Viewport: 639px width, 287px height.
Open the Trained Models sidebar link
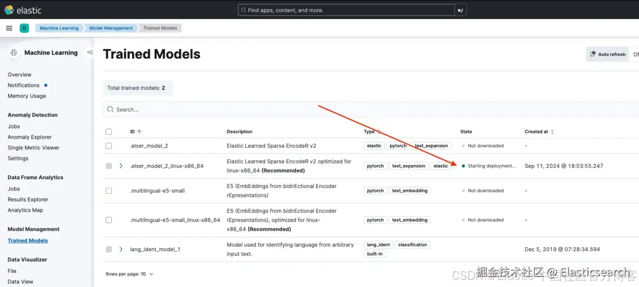click(x=28, y=241)
